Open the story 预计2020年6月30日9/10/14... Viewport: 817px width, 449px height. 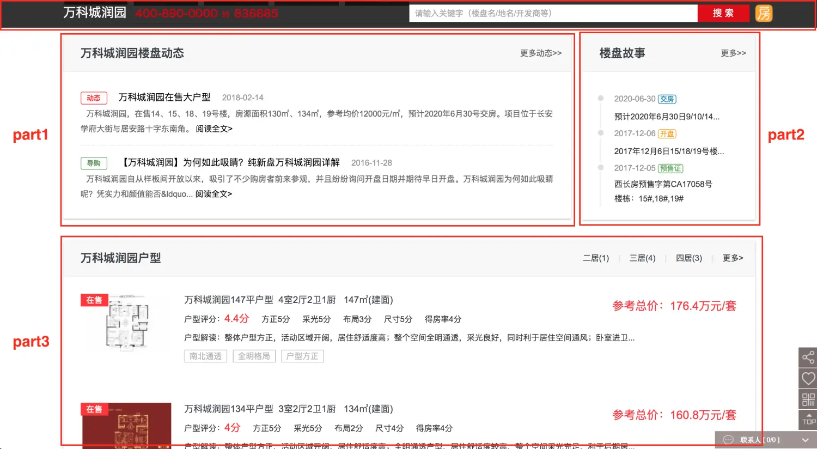coord(667,116)
